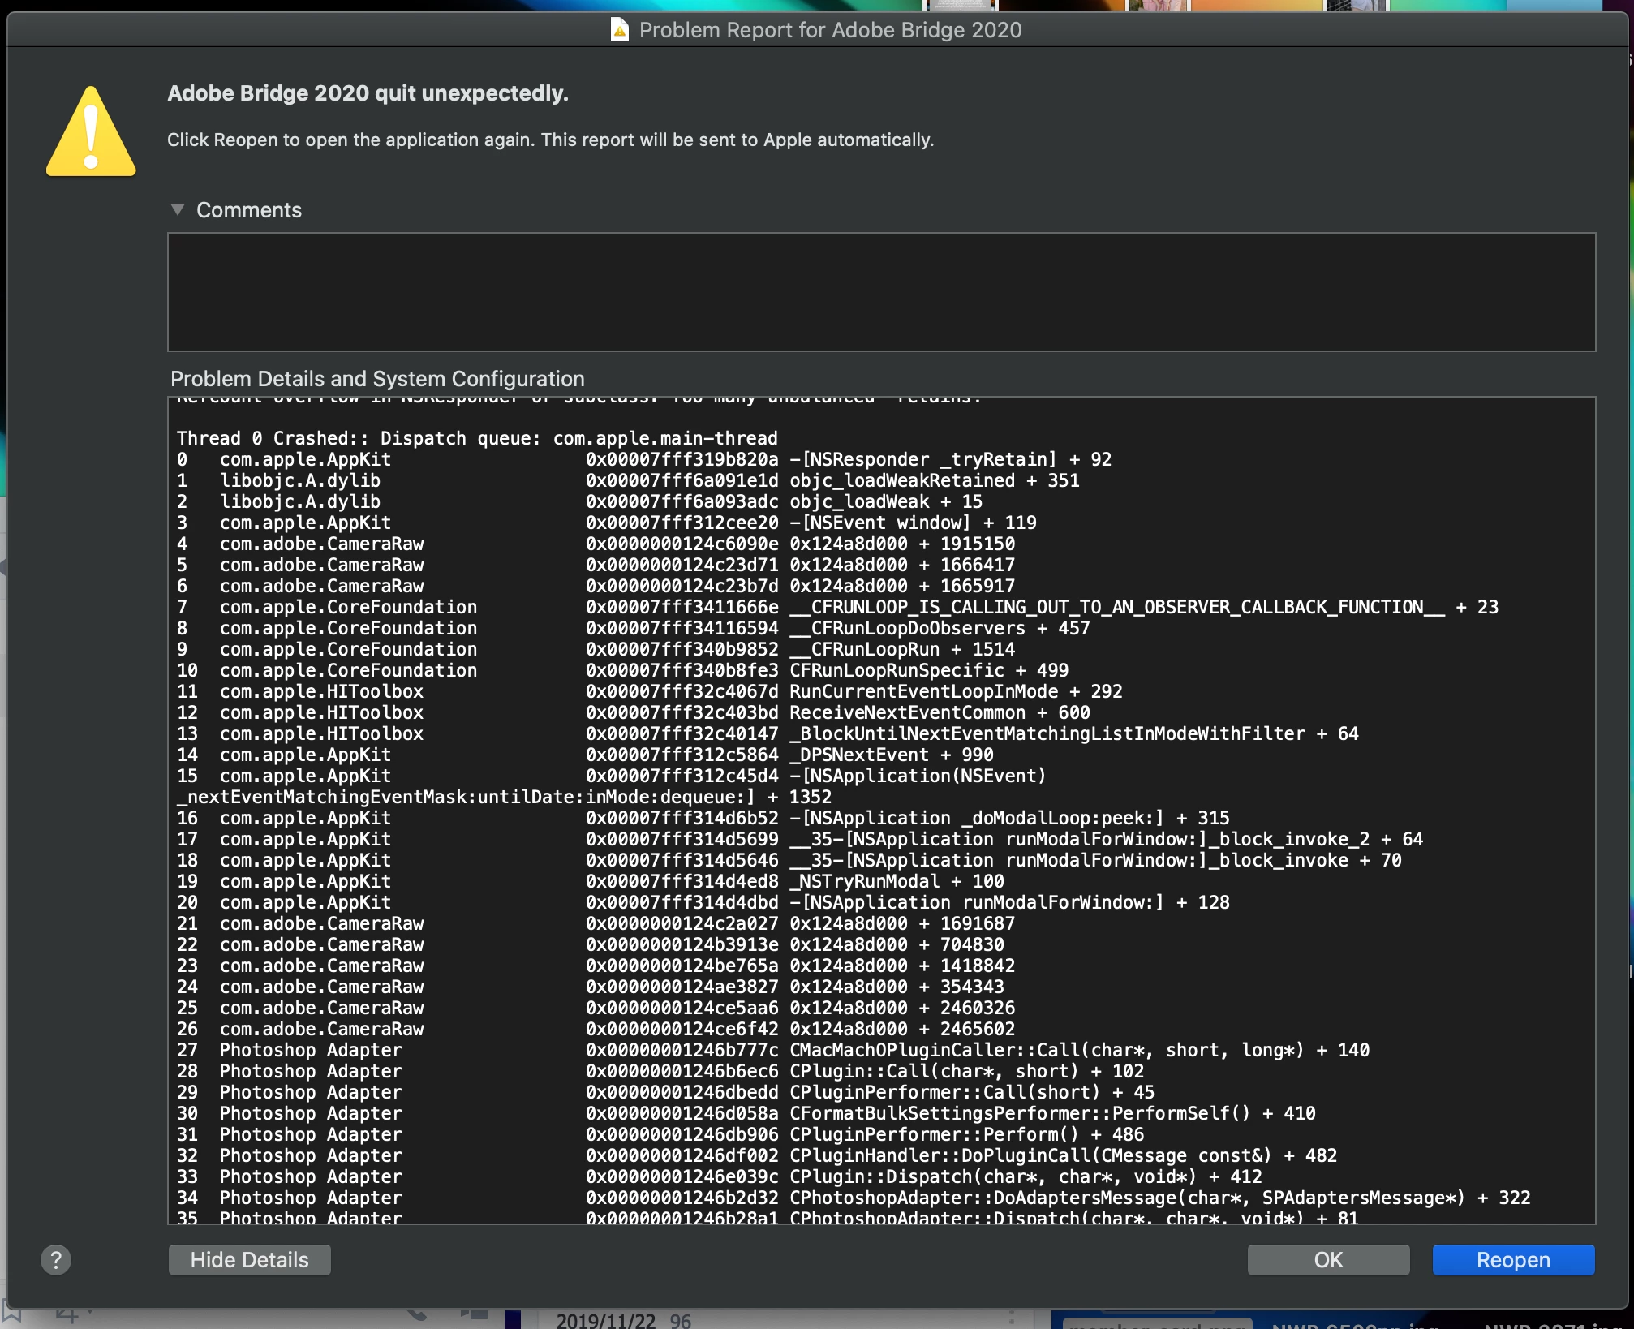Click the Reopen button
This screenshot has height=1329, width=1634.
1513,1259
